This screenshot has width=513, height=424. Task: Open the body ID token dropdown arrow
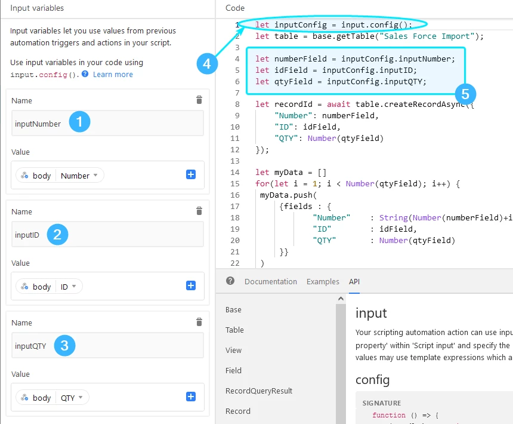[74, 286]
